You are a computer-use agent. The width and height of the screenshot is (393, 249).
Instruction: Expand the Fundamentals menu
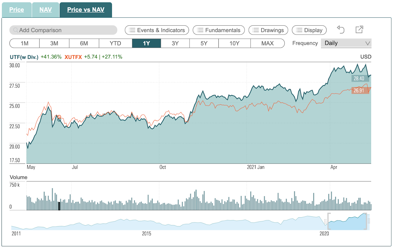click(219, 30)
